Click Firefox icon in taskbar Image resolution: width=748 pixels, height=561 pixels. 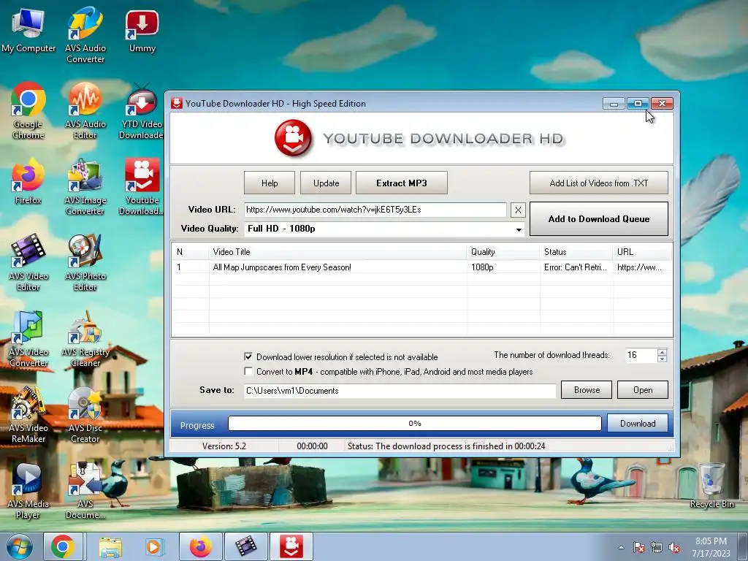tap(201, 546)
